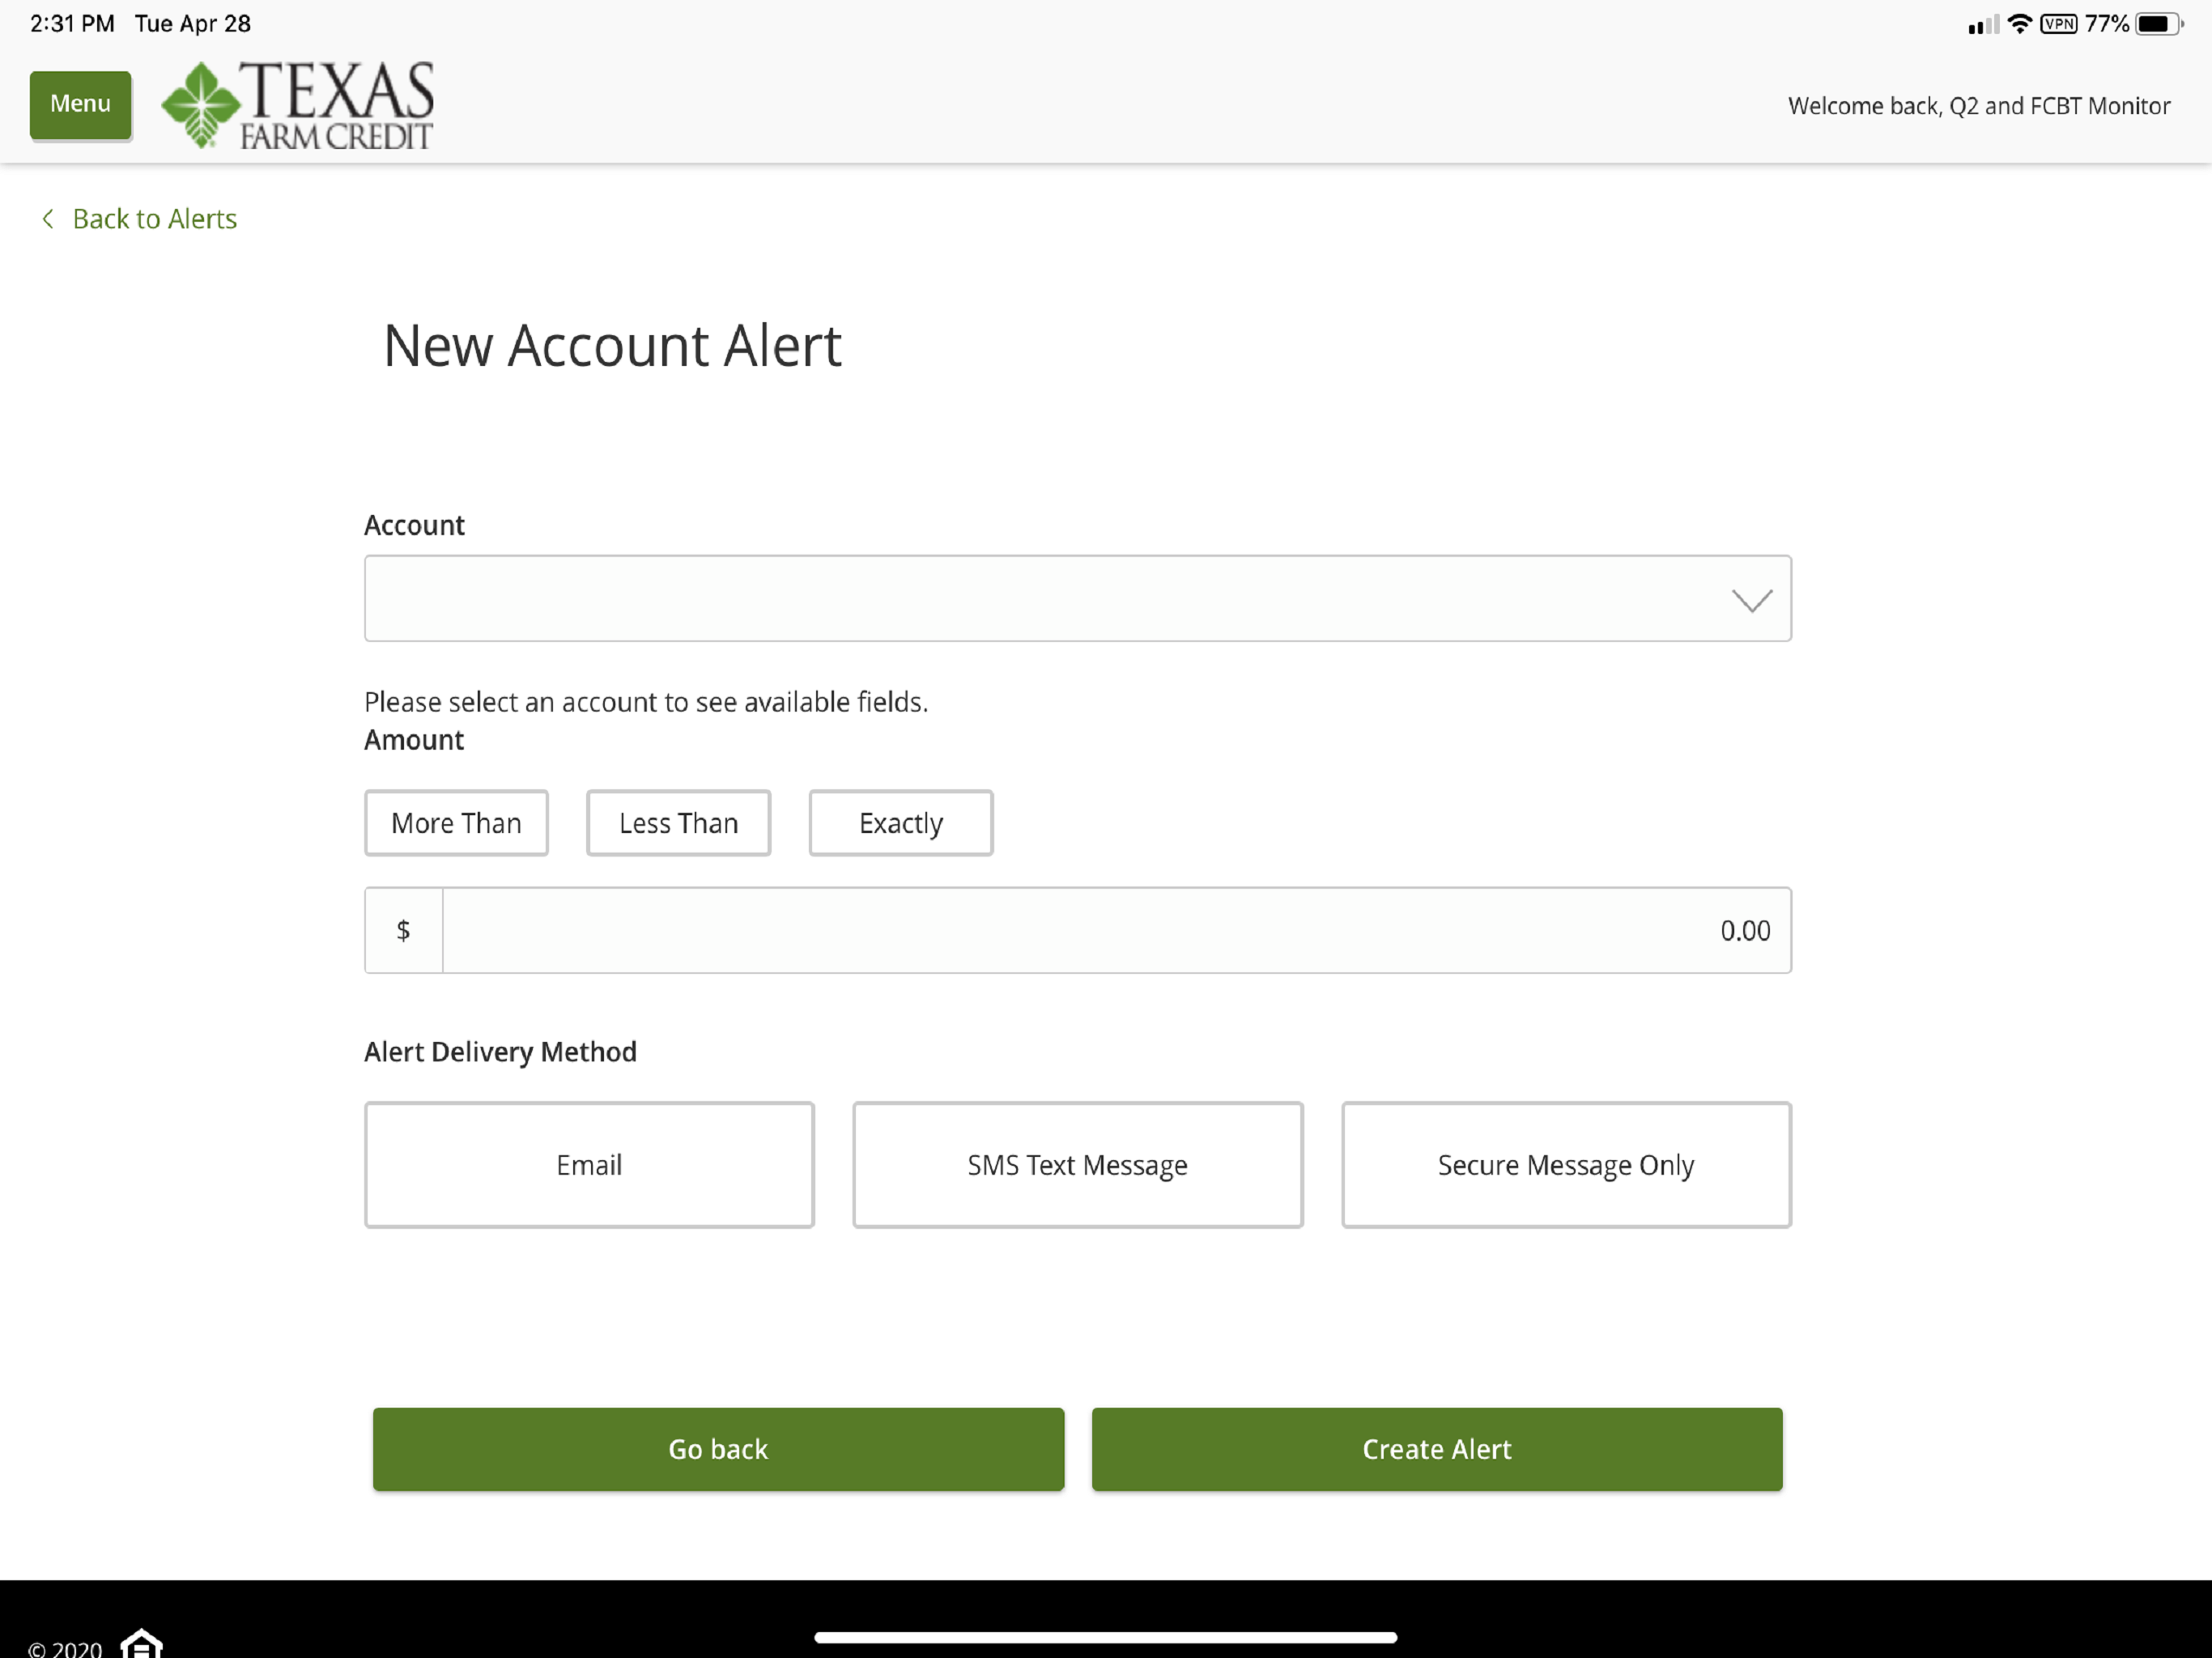Click the iPad home indicator bar
The image size is (2212, 1658).
pos(1105,1637)
